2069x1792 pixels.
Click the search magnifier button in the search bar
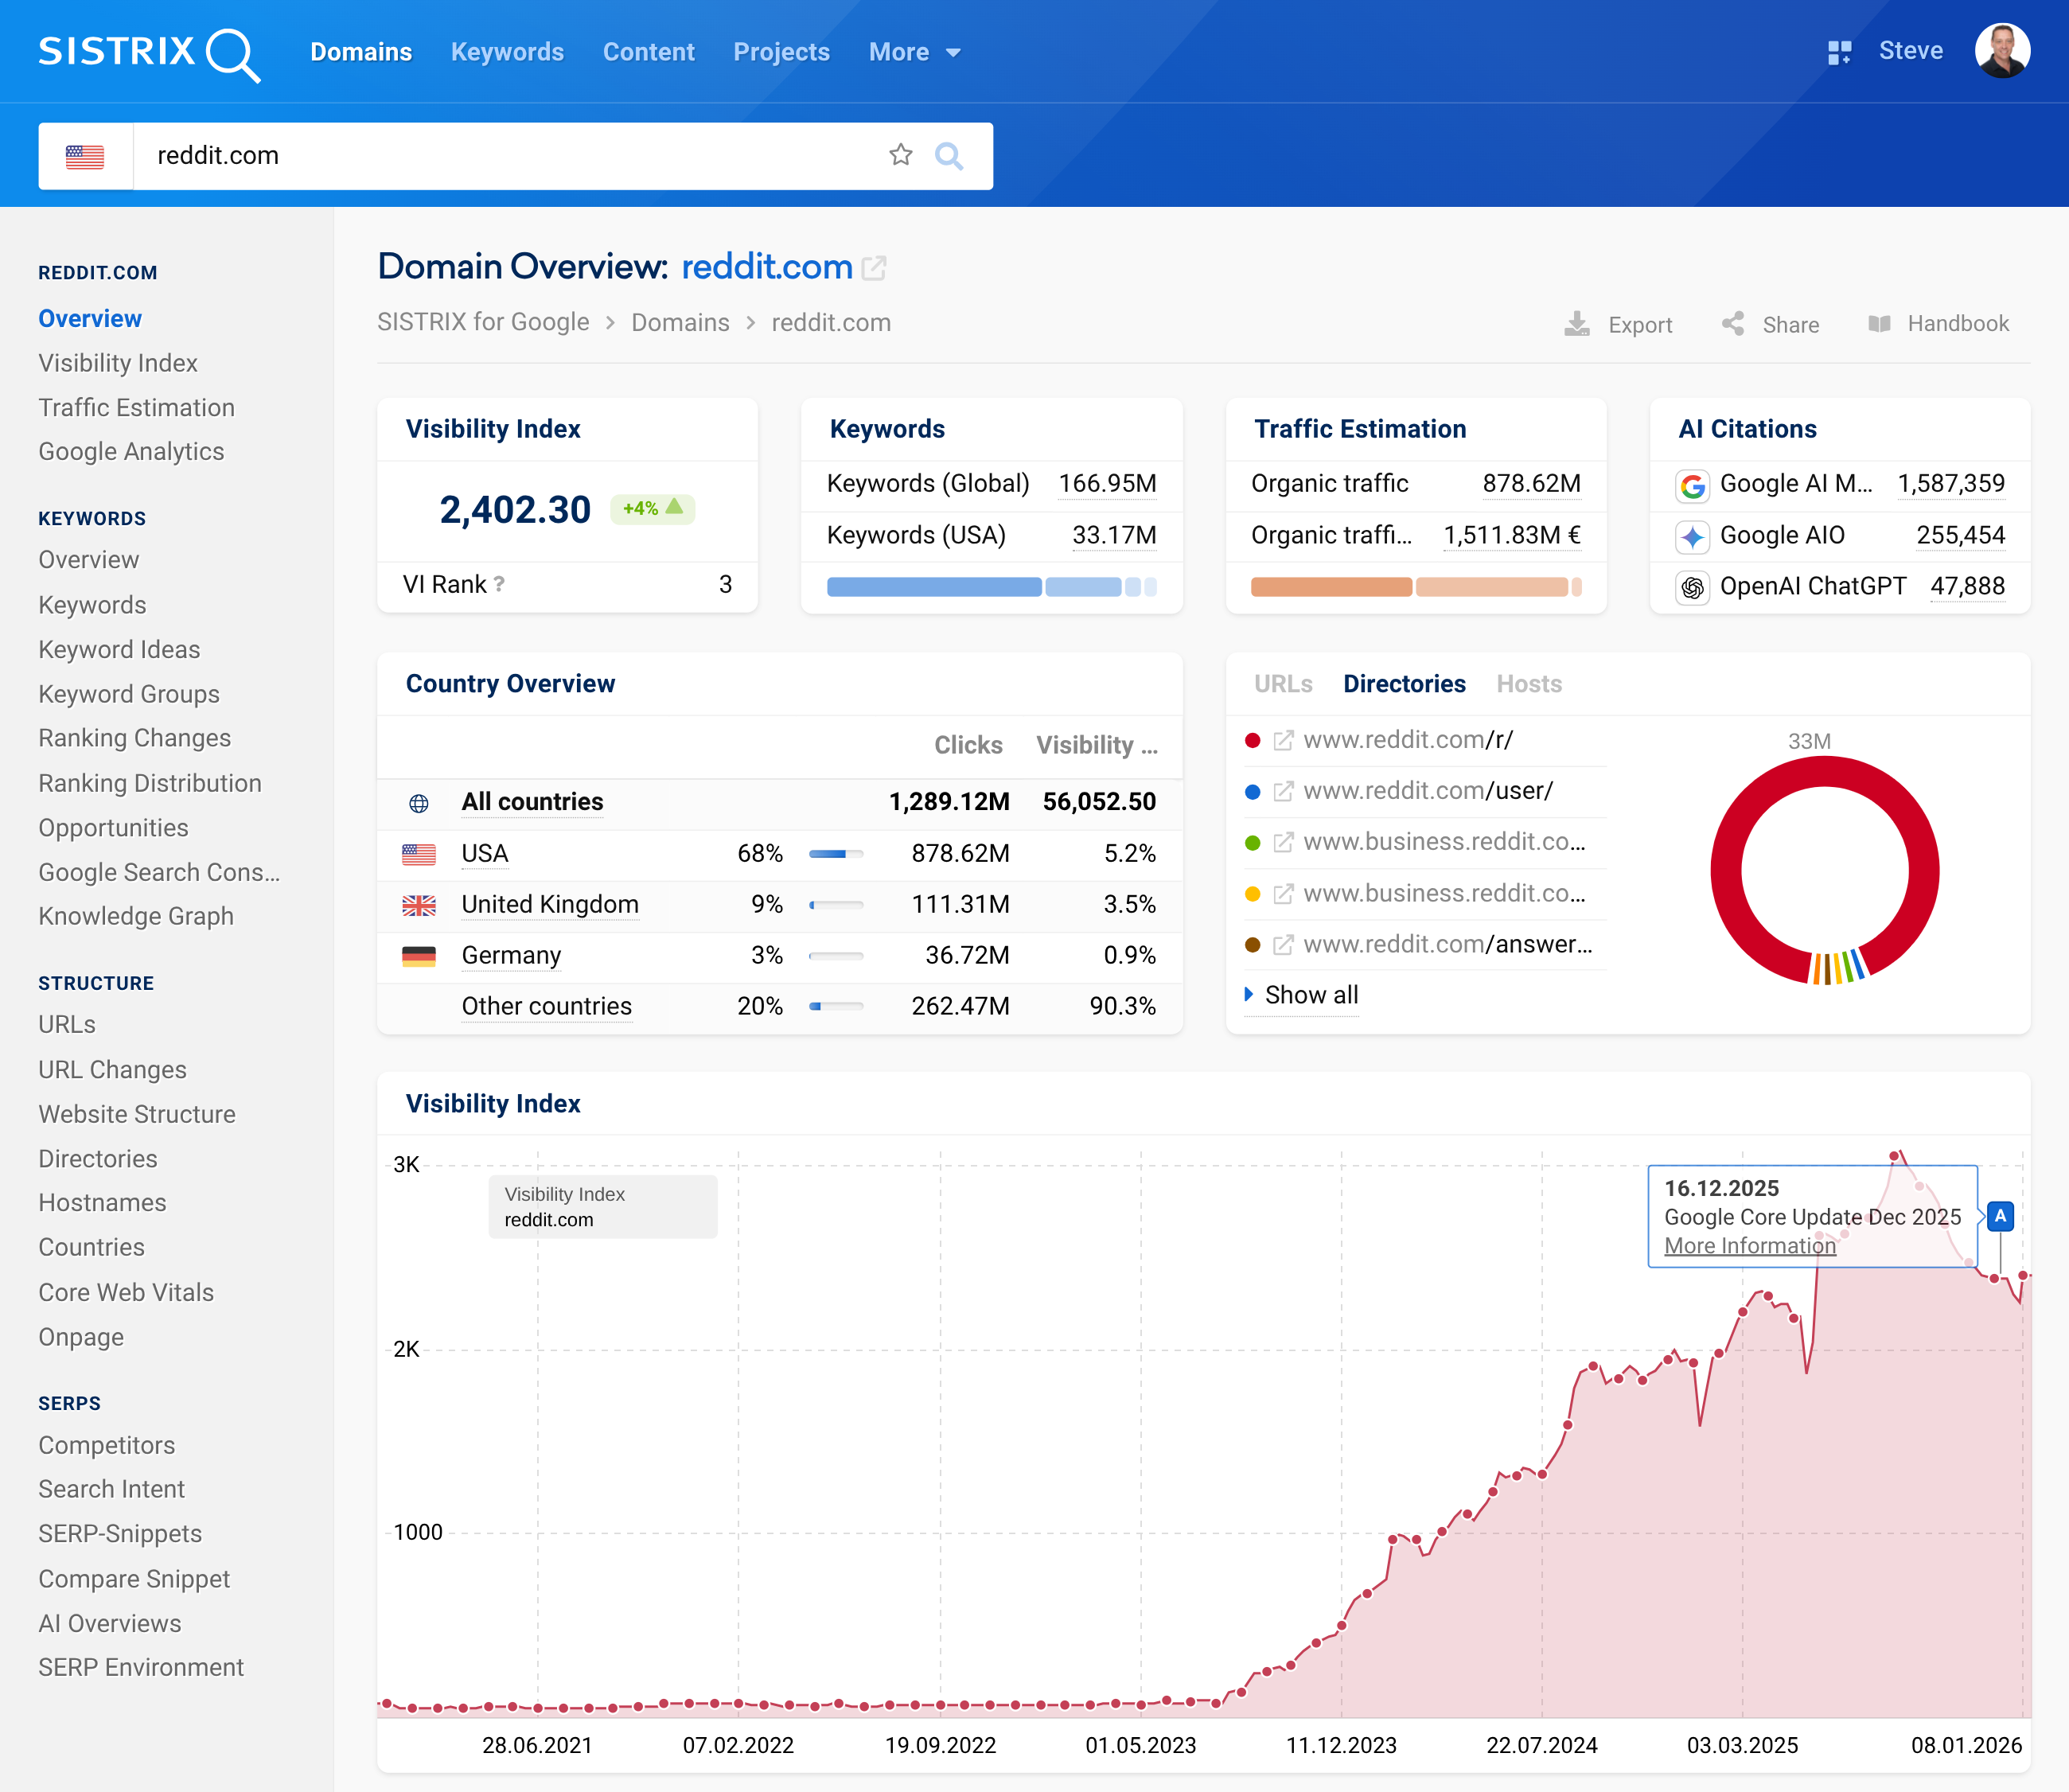[x=949, y=156]
